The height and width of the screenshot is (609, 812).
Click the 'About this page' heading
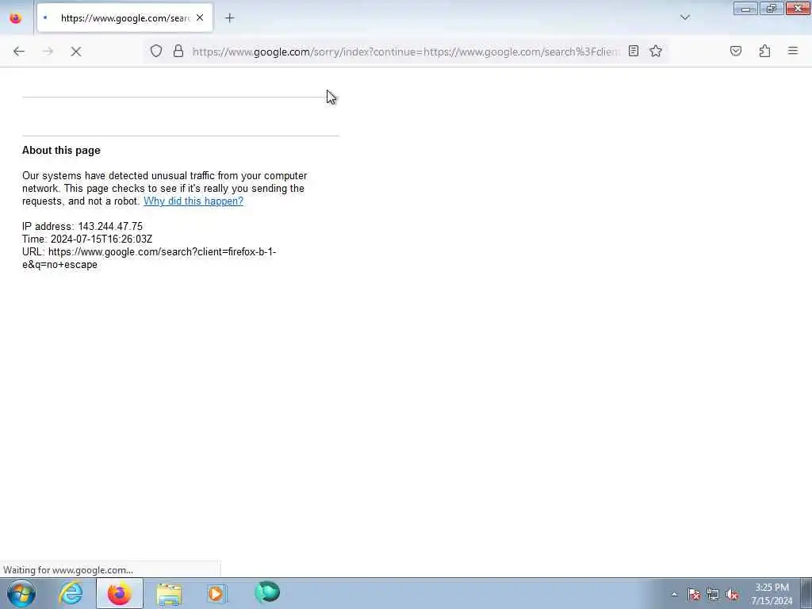pos(61,150)
